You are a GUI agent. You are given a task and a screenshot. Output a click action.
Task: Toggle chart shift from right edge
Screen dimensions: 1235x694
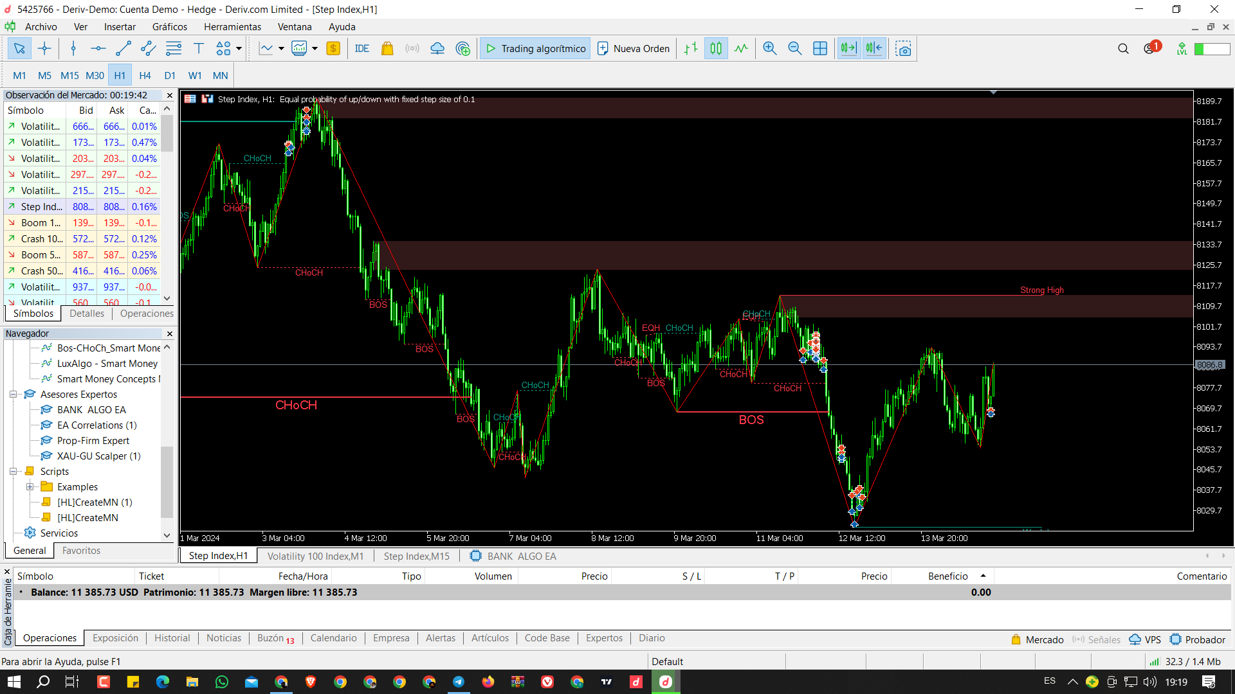click(874, 49)
